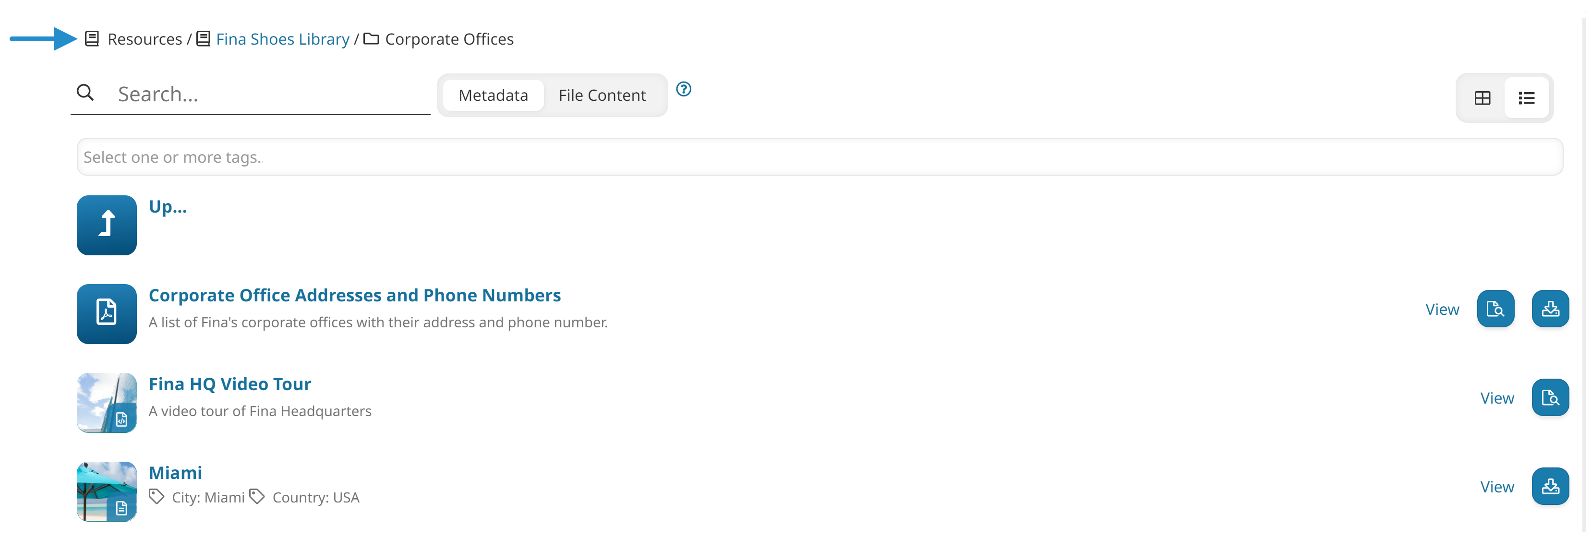Switch to list view layout
Image resolution: width=1591 pixels, height=538 pixels.
(1526, 97)
